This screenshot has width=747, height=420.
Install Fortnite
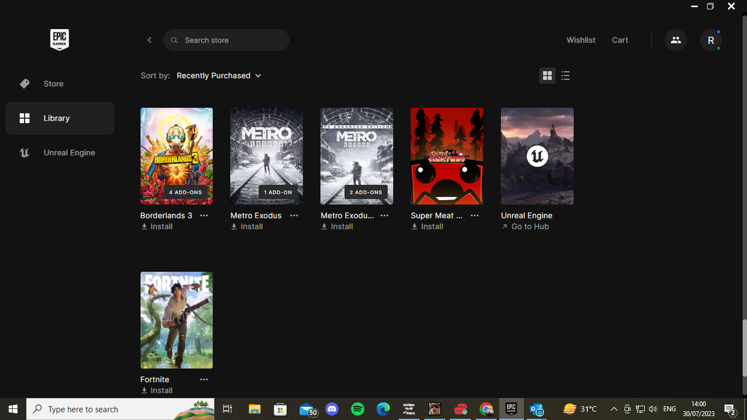pyautogui.click(x=157, y=391)
